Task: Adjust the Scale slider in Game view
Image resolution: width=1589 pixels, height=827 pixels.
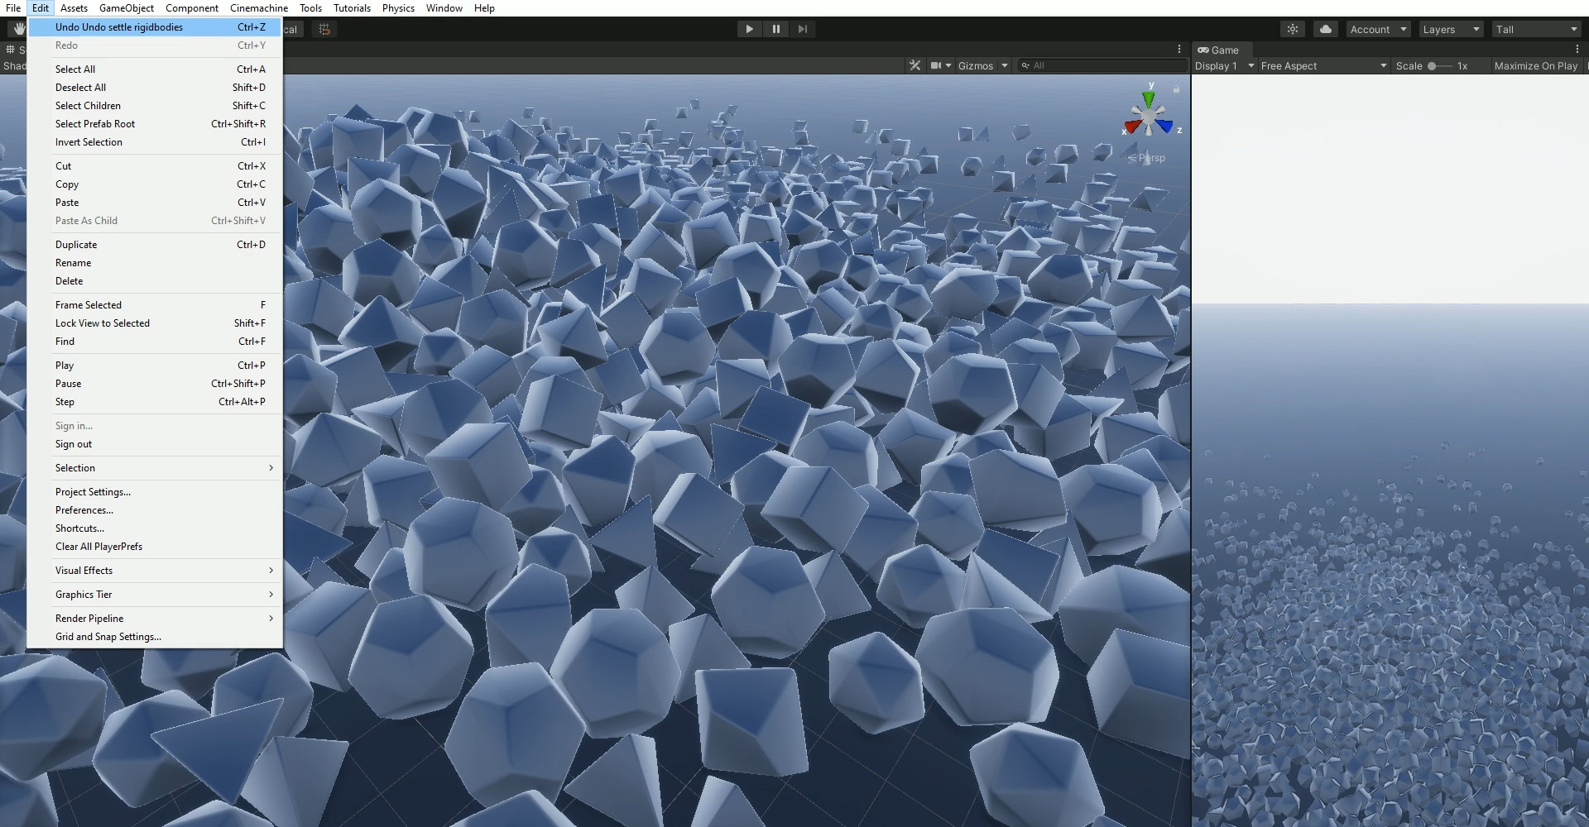Action: pyautogui.click(x=1439, y=65)
